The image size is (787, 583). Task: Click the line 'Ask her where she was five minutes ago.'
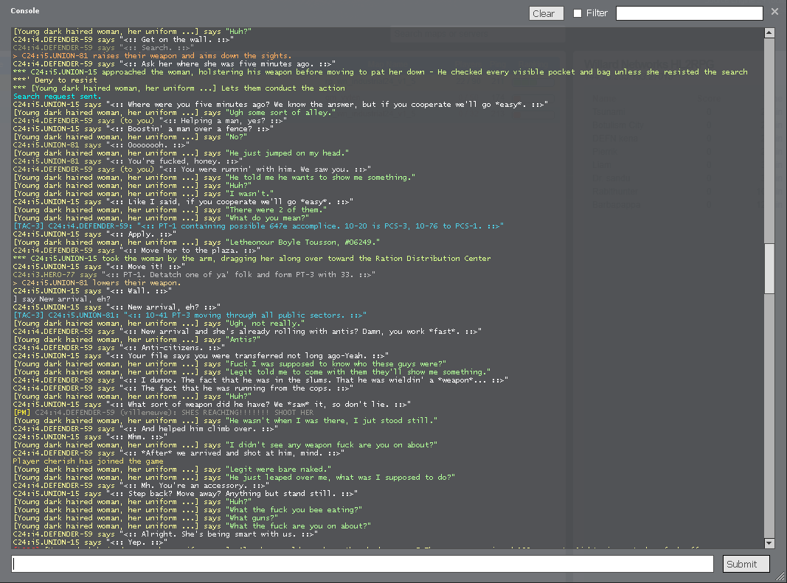click(x=174, y=63)
